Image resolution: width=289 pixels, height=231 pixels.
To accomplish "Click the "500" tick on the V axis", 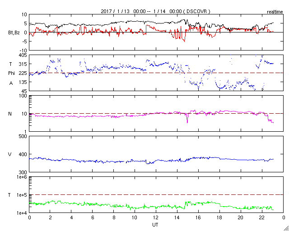I will [x=23, y=136].
